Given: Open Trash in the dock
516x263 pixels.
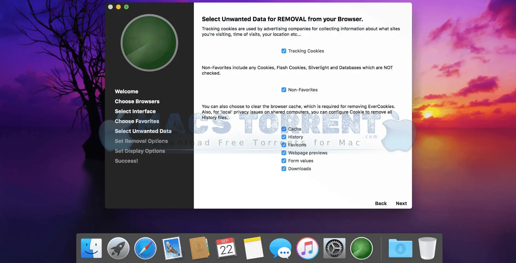Looking at the screenshot, I should click(x=427, y=248).
